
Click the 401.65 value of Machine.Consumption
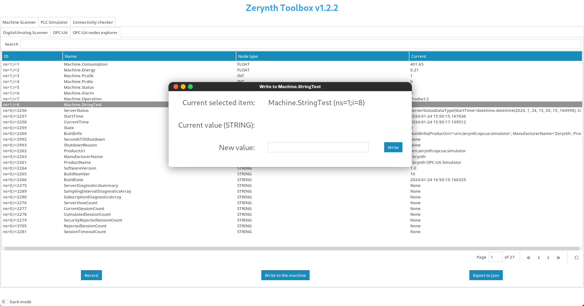point(417,64)
